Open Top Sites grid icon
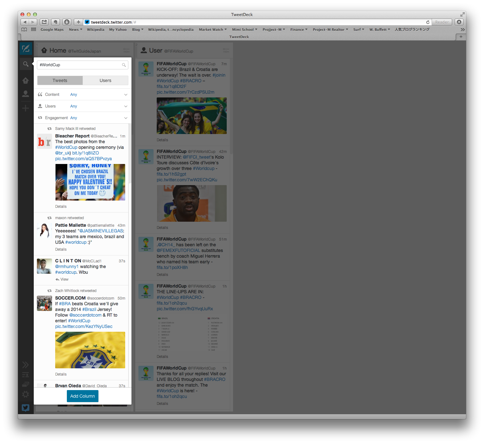Screen dimensions: 484x444 [x=33, y=30]
